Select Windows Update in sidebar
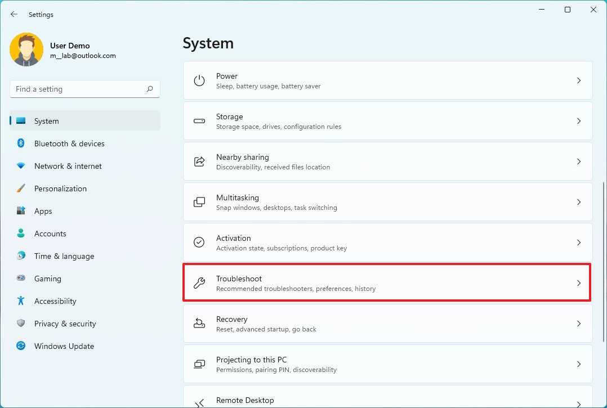The image size is (607, 408). pos(64,346)
